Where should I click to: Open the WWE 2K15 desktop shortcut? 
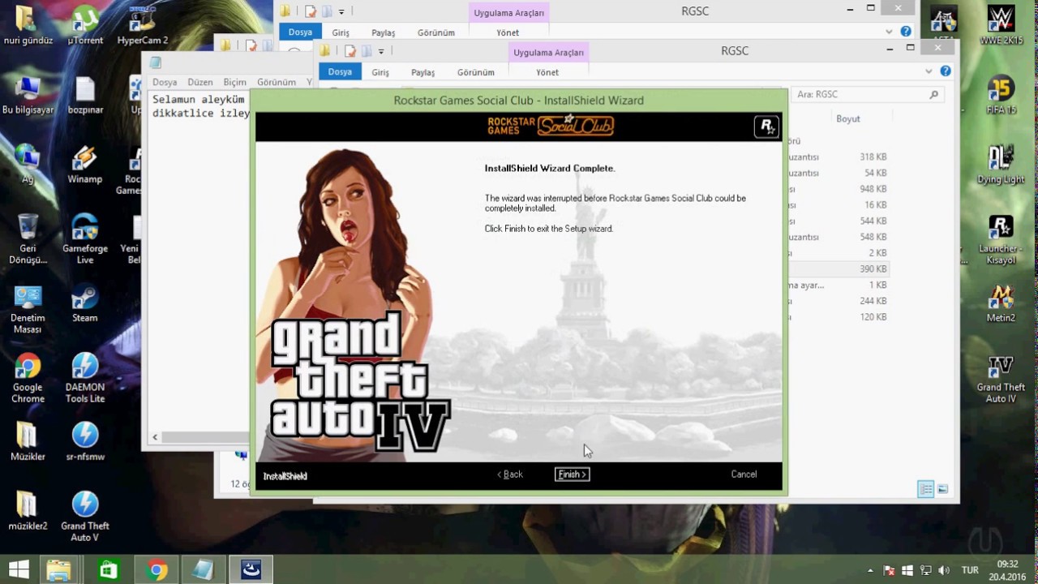[1001, 25]
